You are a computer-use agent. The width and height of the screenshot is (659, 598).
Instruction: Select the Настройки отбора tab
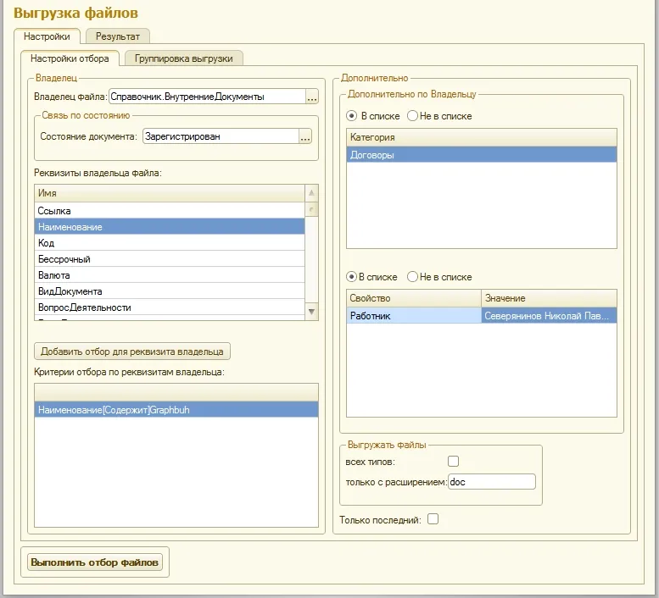click(x=70, y=58)
